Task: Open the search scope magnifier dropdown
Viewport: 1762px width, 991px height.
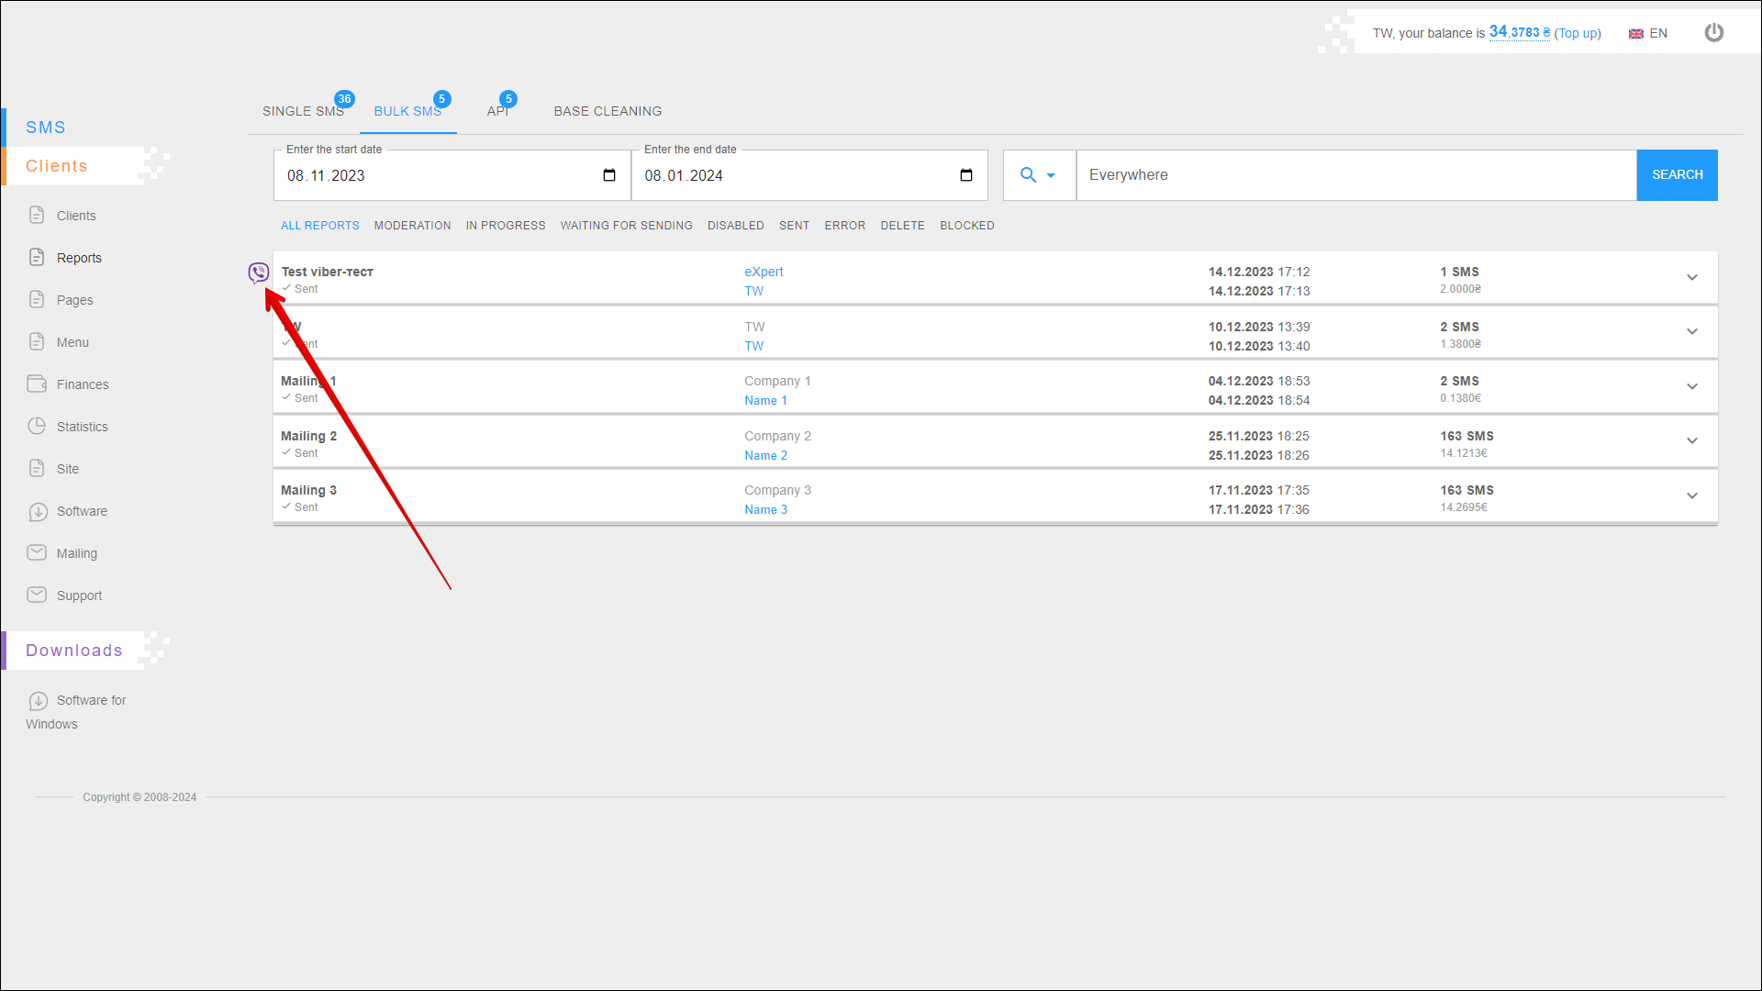Action: click(x=1038, y=175)
